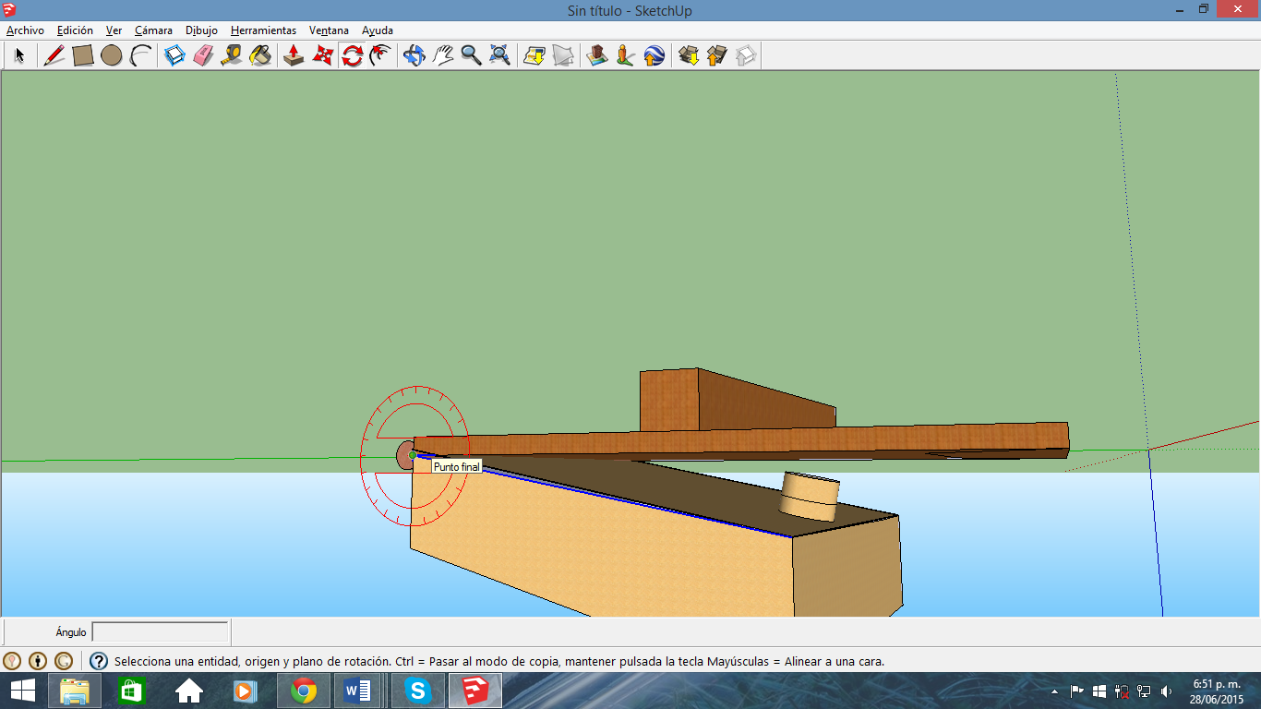The width and height of the screenshot is (1261, 709).
Task: Select the arrow selection tool
Action: [19, 55]
